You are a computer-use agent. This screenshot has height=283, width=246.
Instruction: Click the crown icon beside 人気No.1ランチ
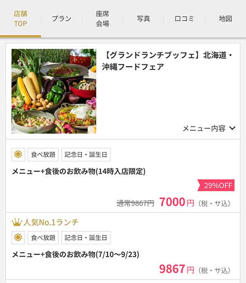(x=17, y=222)
